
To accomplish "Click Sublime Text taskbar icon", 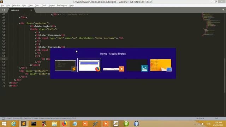I will (24, 124).
